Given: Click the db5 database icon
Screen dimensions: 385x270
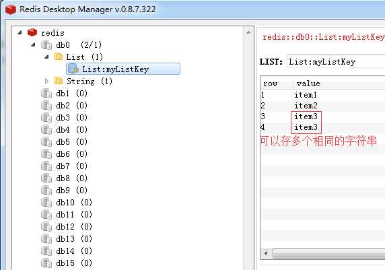Looking at the screenshot, I should (46, 142).
